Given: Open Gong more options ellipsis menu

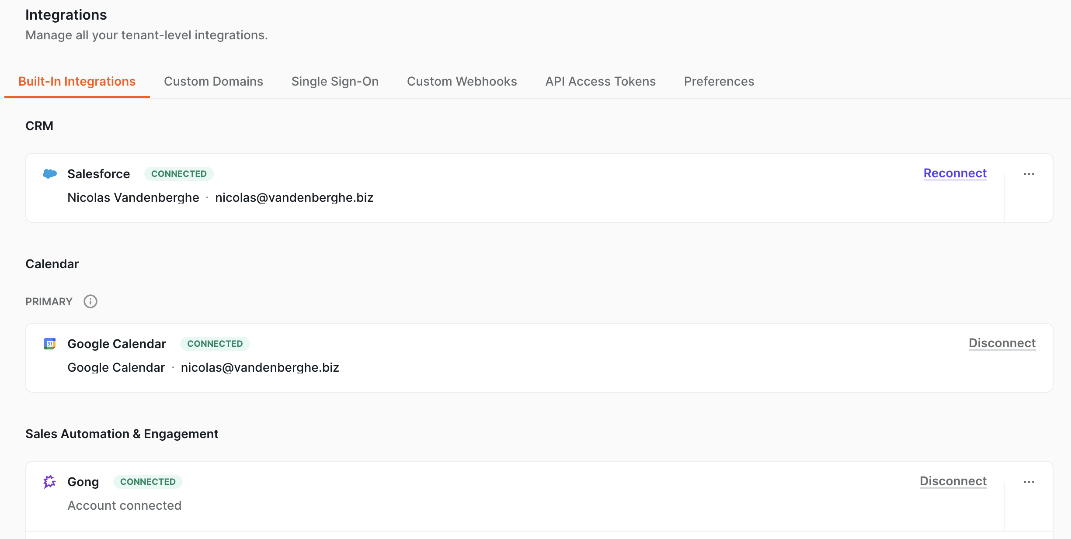Looking at the screenshot, I should (x=1029, y=482).
